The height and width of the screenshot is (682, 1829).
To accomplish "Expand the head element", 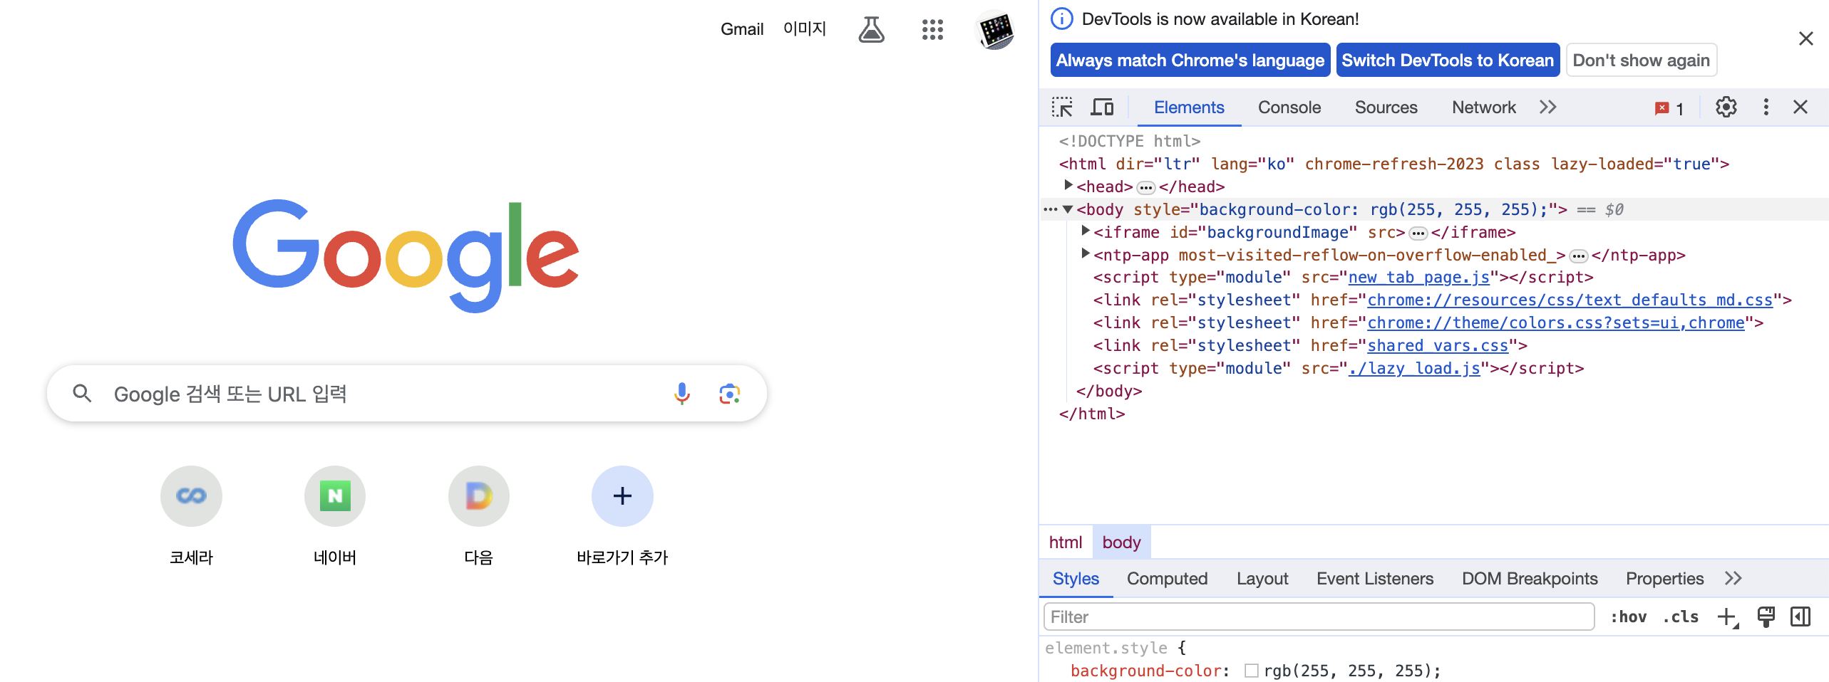I will click(x=1068, y=186).
